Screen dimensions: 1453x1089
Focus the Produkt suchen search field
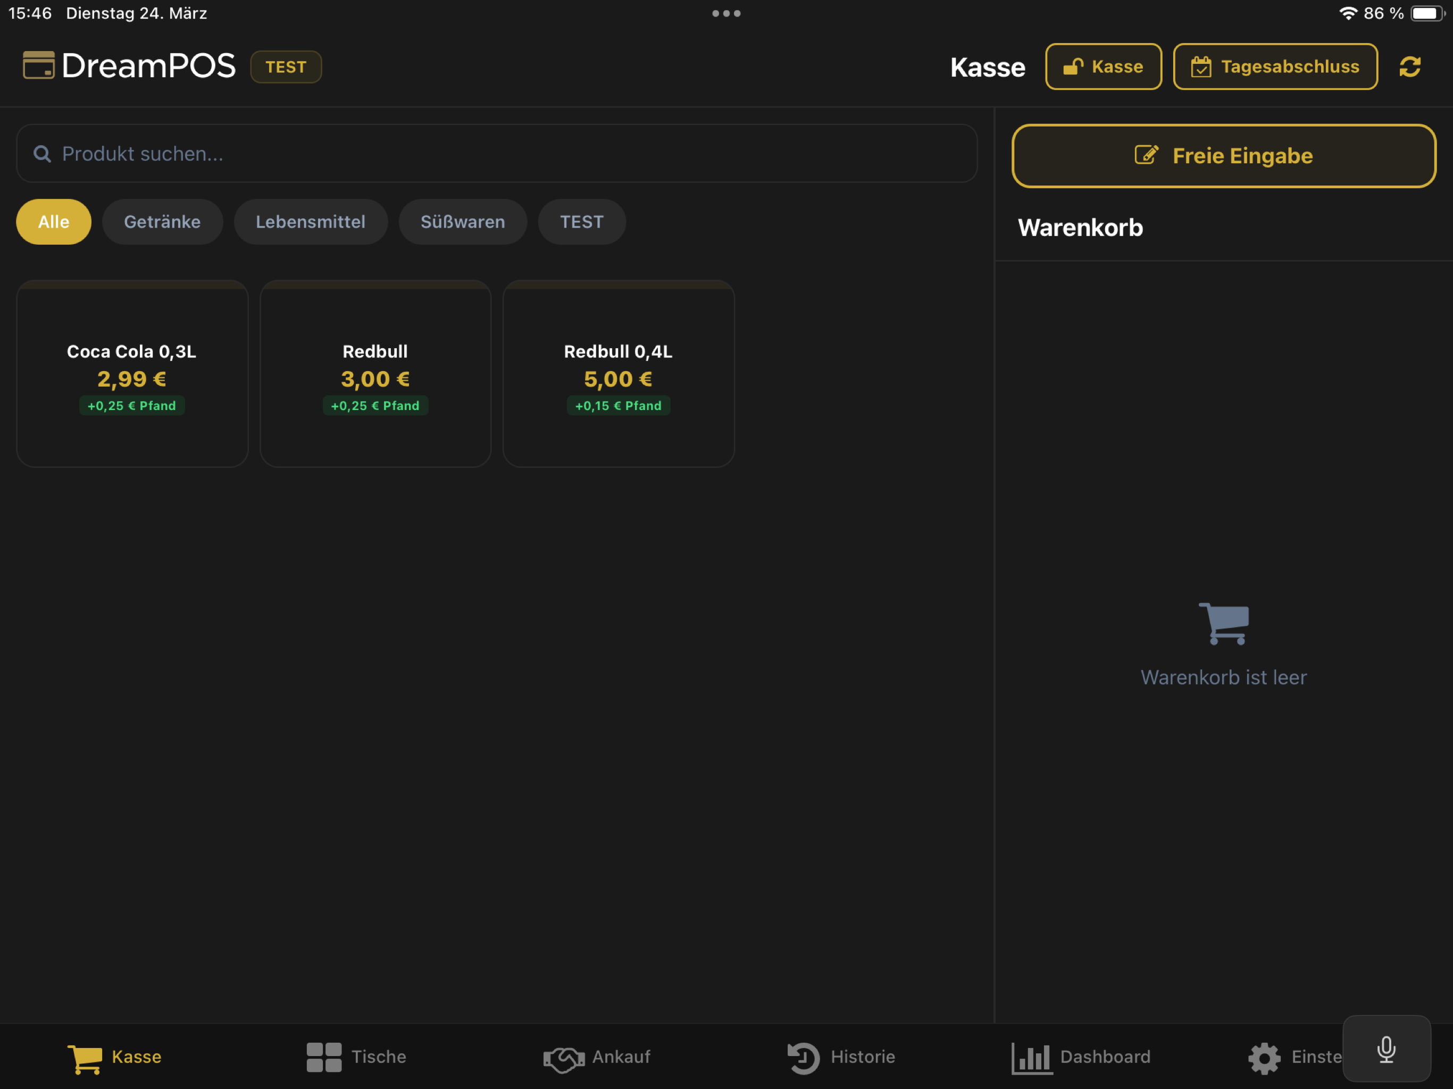point(497,154)
